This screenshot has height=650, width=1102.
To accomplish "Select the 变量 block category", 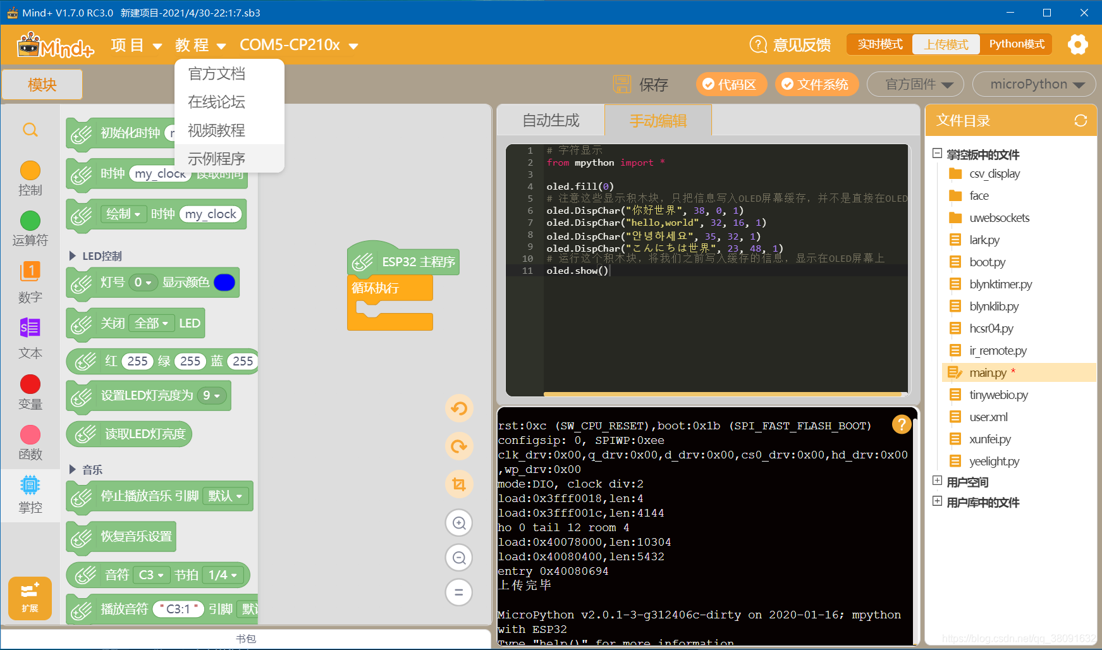I will click(30, 392).
